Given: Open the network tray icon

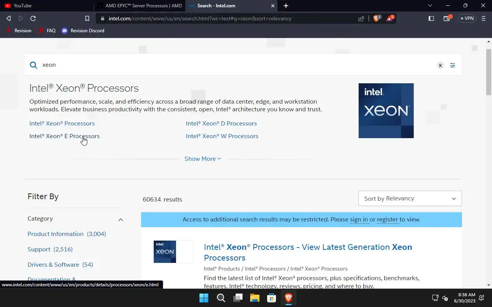Looking at the screenshot, I should tap(435, 298).
